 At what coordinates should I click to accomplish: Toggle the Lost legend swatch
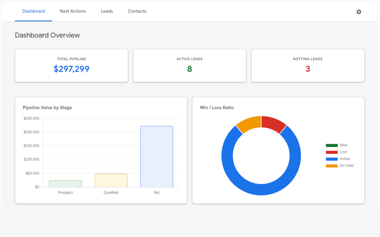click(332, 152)
